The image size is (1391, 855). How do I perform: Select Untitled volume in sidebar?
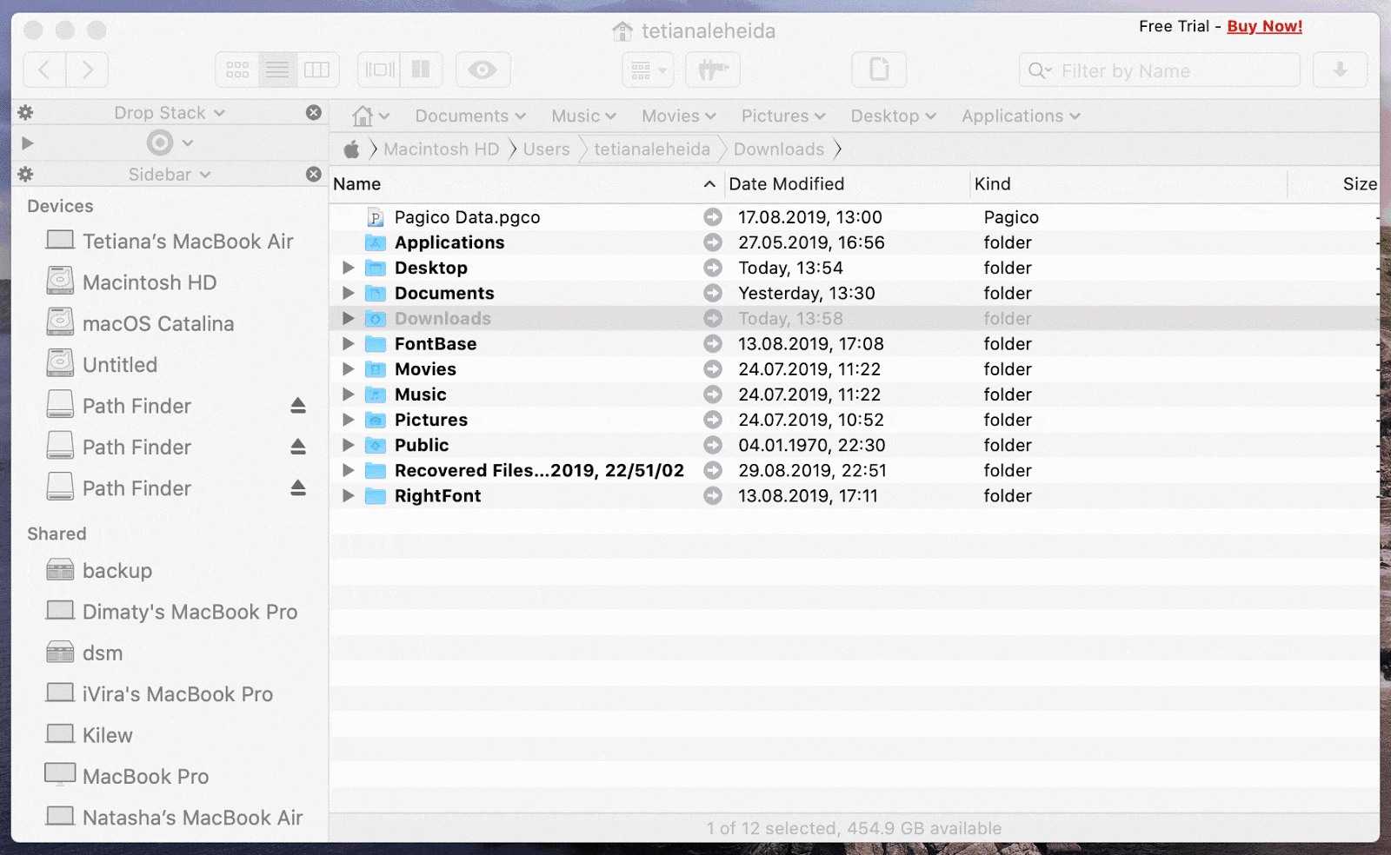click(x=102, y=364)
